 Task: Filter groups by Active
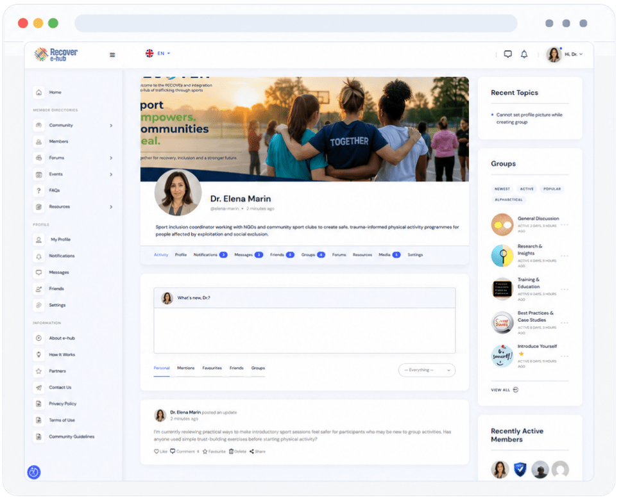coord(527,190)
